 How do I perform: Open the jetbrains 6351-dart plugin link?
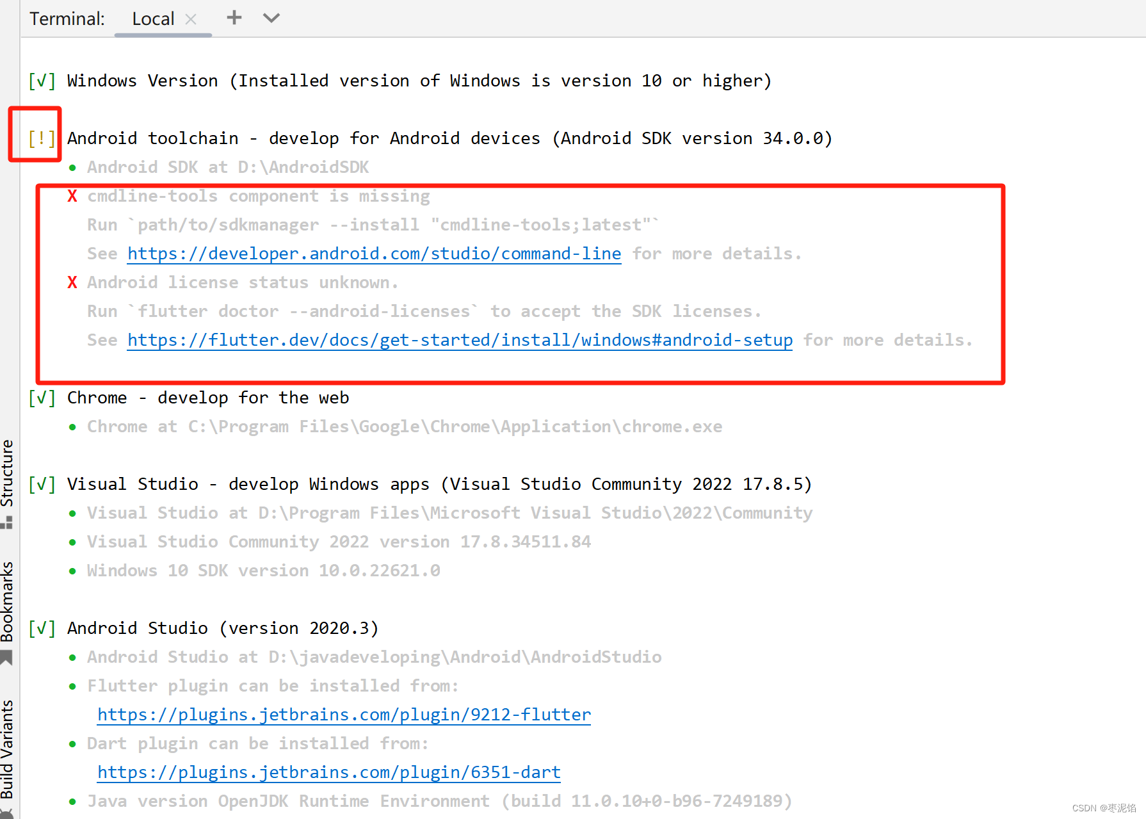point(329,772)
